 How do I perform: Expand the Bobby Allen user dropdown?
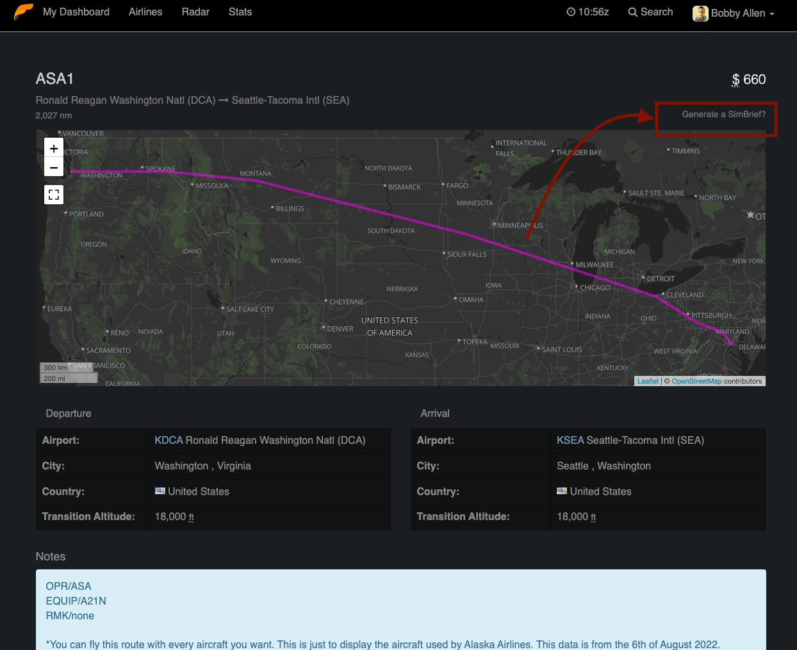click(771, 13)
